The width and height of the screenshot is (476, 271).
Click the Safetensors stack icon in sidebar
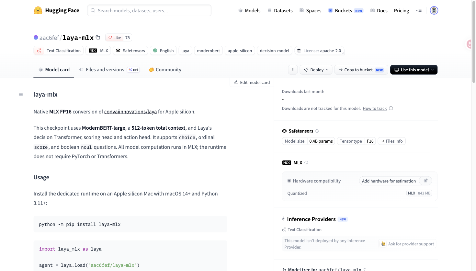click(284, 131)
